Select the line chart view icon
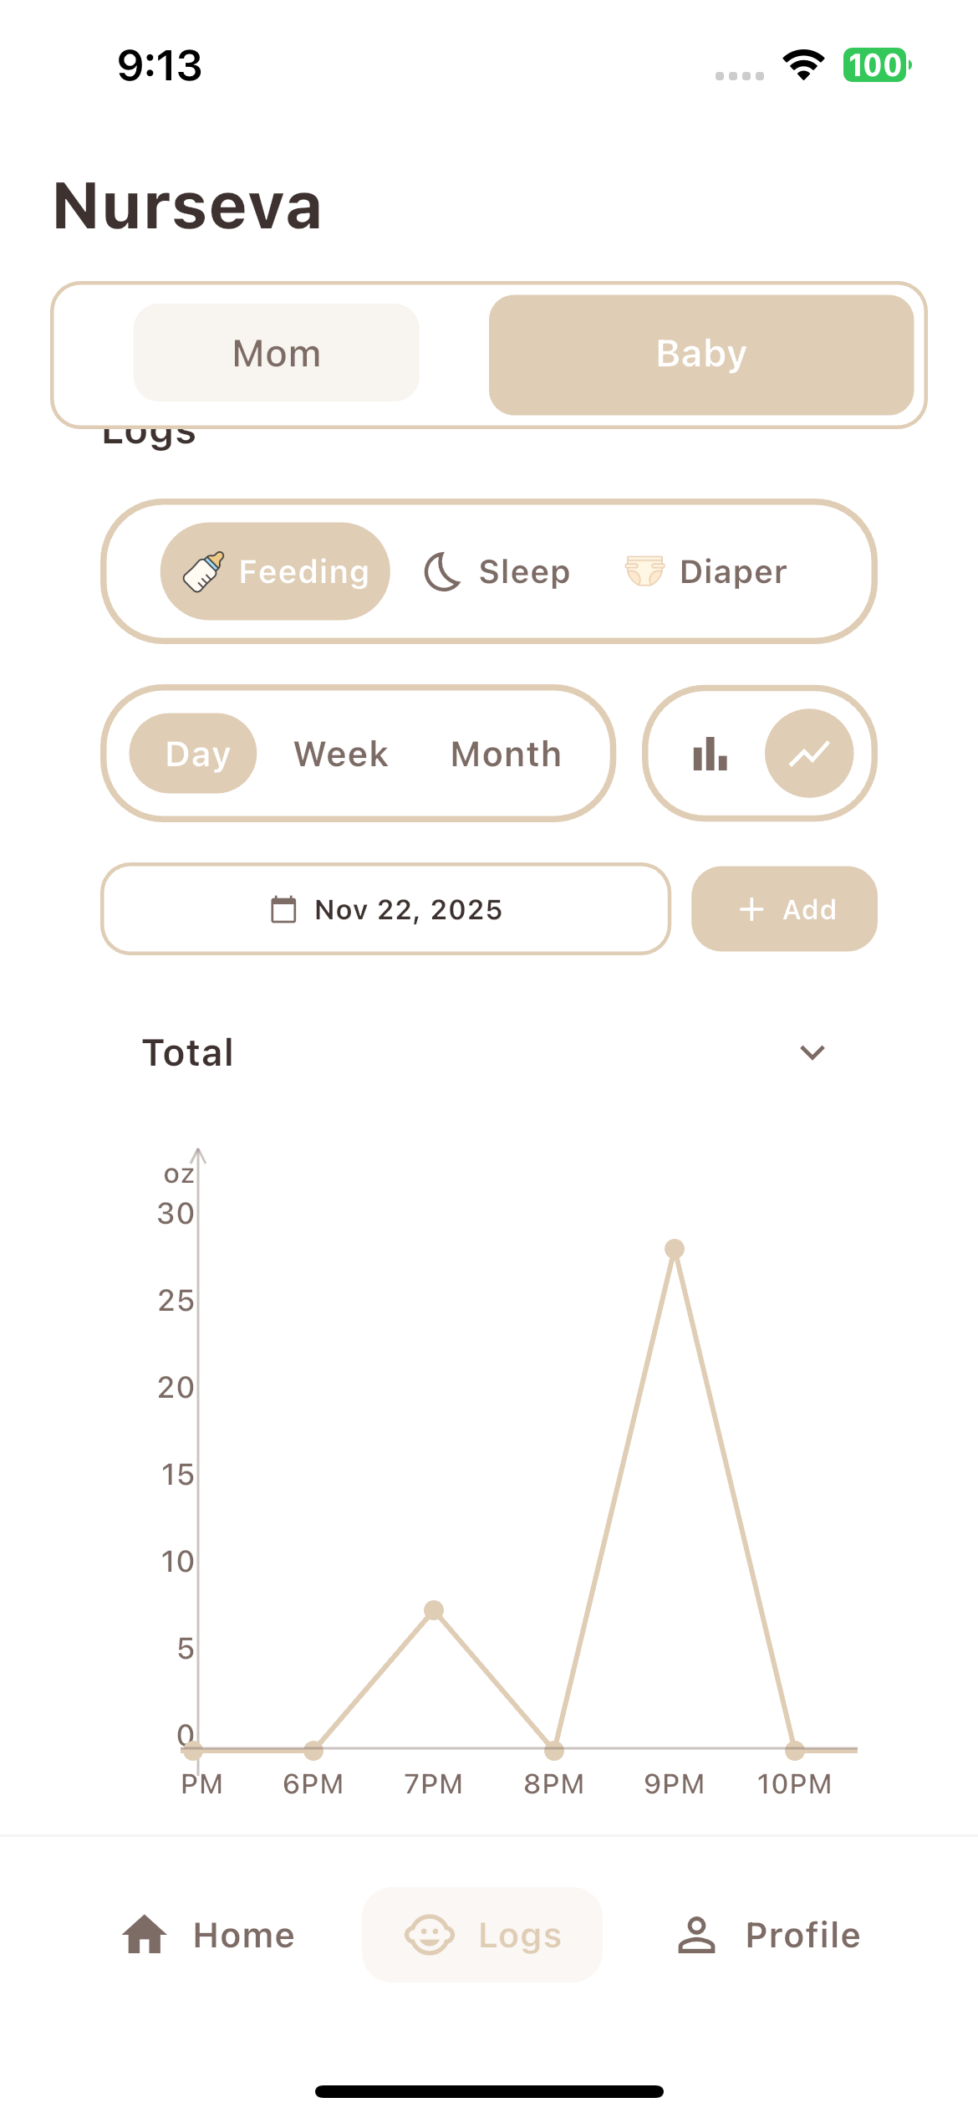This screenshot has width=978, height=2118. [809, 754]
